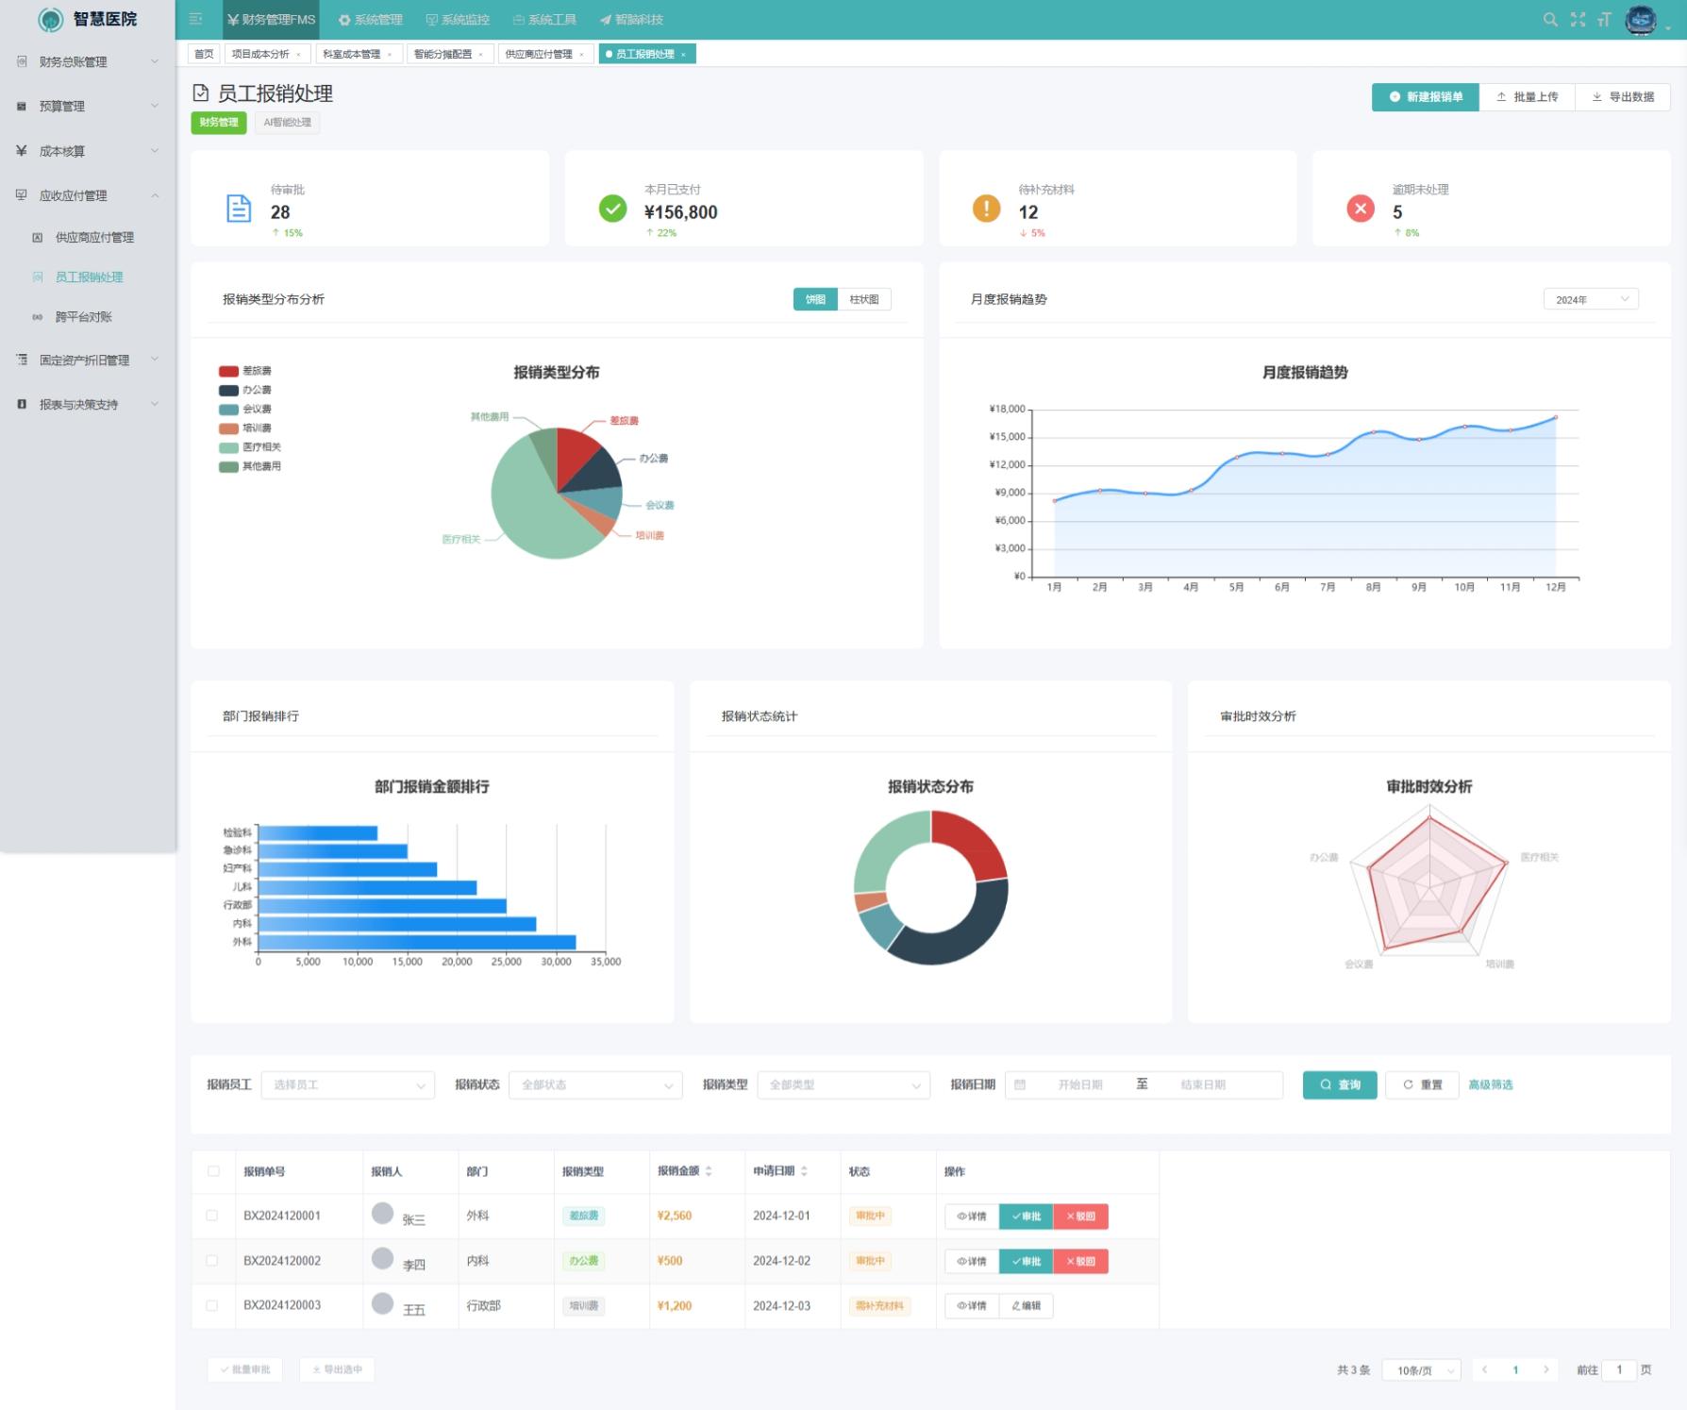Switch to the 科室成本管理 tab
The image size is (1687, 1410).
pos(352,55)
